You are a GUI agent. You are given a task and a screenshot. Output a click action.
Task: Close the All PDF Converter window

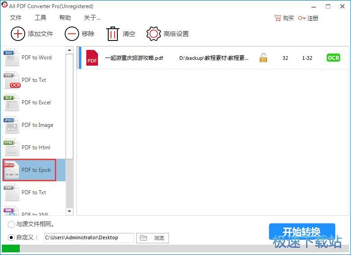point(342,6)
